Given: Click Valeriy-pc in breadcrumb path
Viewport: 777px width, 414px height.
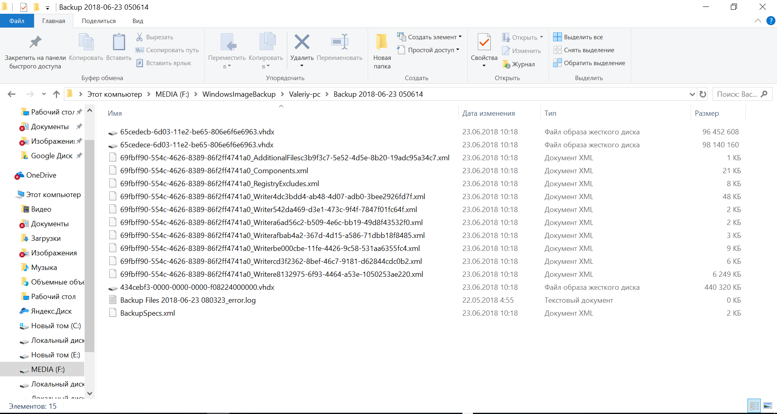Looking at the screenshot, I should click(x=304, y=94).
